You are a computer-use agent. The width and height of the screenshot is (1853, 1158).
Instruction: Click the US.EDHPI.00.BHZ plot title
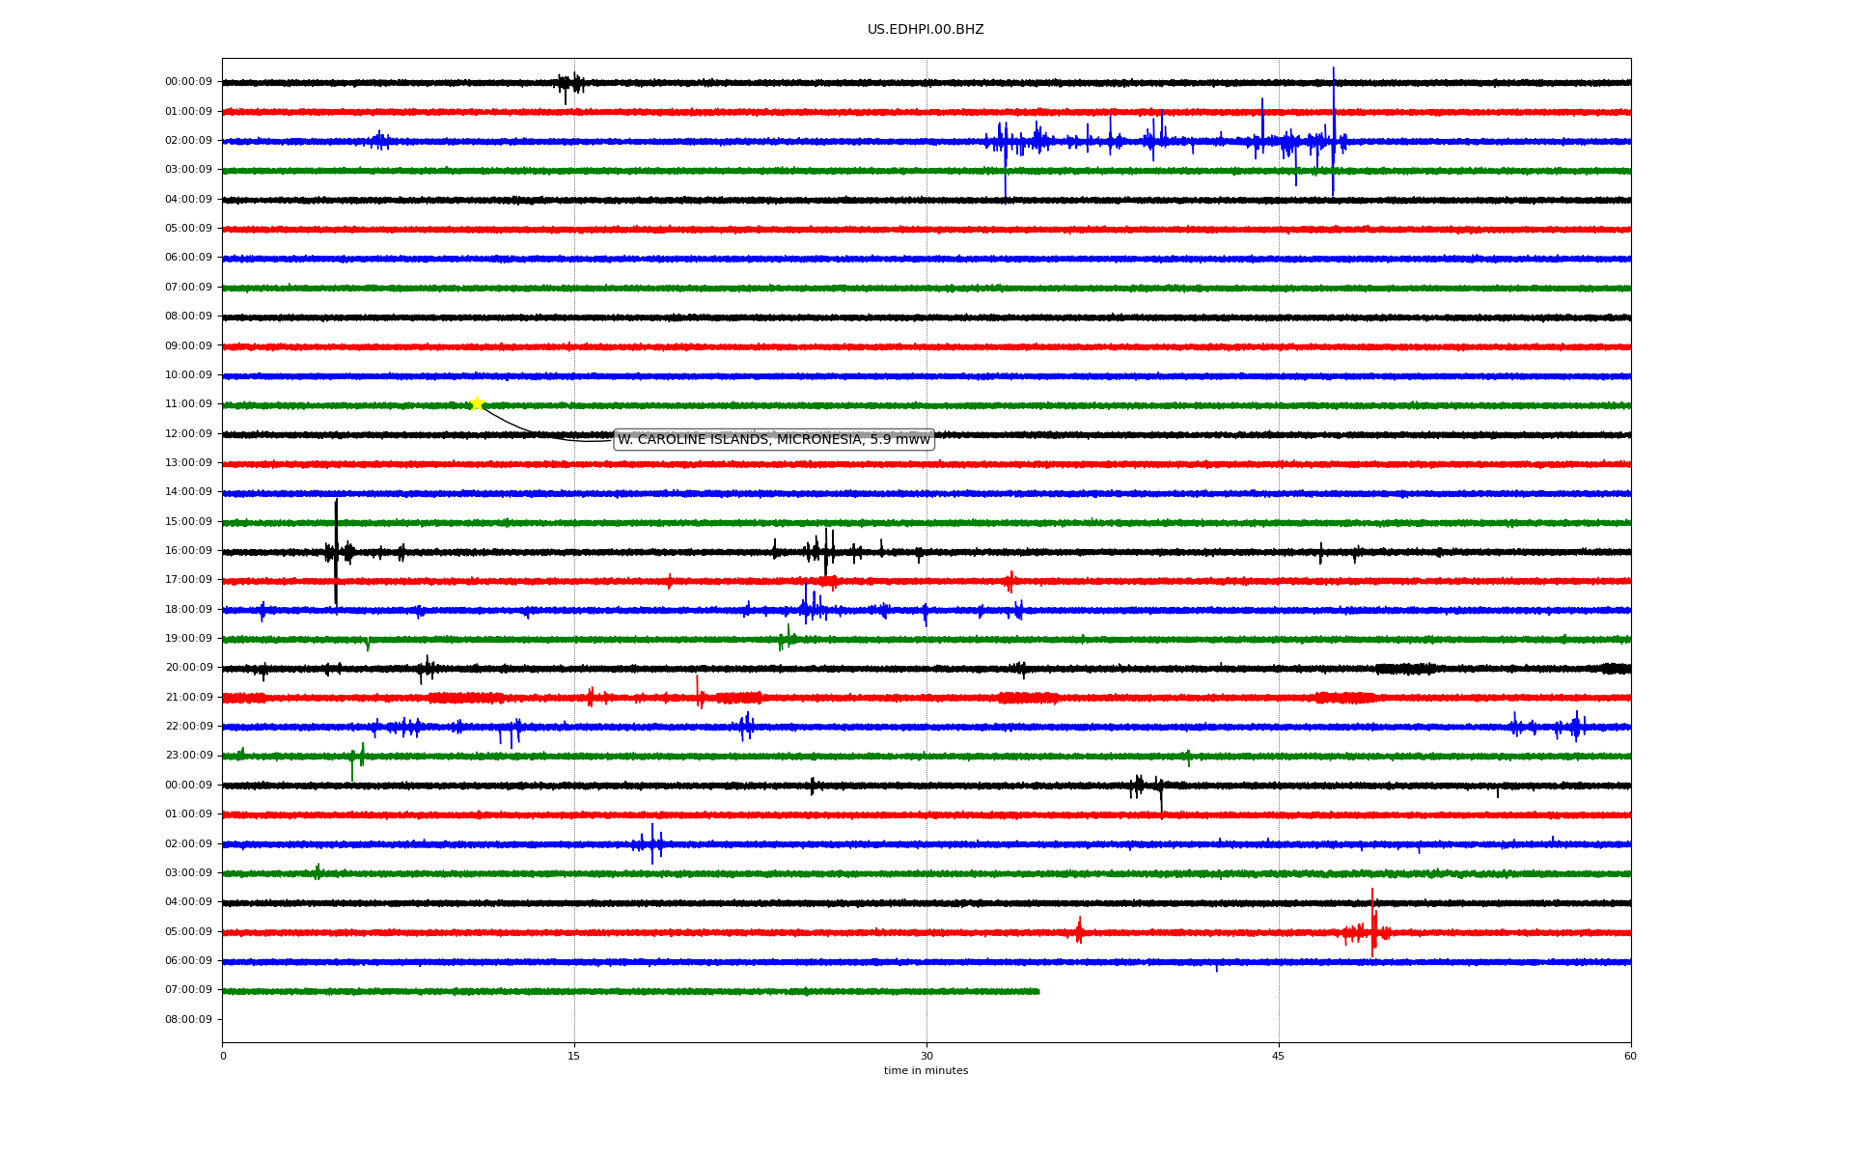point(925,30)
